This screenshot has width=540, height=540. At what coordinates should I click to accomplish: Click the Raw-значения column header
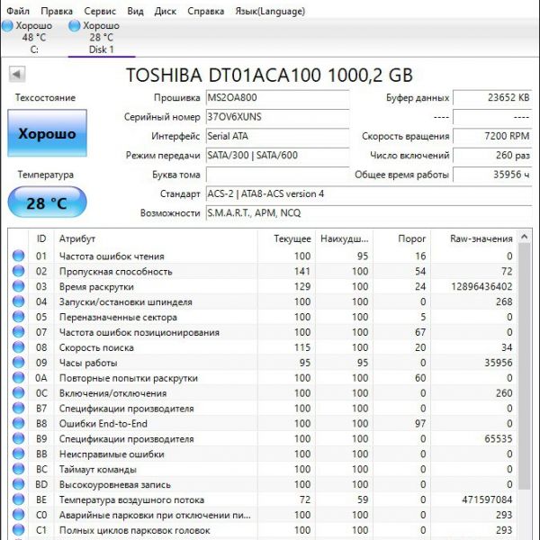point(473,238)
